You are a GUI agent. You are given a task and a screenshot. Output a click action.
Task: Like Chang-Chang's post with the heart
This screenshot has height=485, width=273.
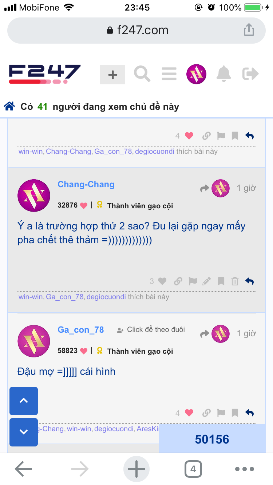(162, 281)
